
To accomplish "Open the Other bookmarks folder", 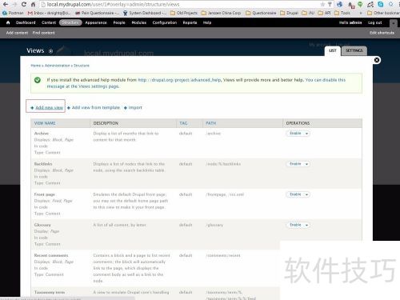I will [x=383, y=13].
